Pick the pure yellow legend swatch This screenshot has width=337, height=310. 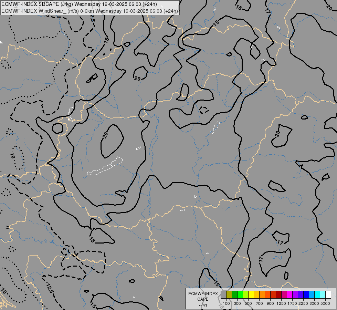click(251, 294)
